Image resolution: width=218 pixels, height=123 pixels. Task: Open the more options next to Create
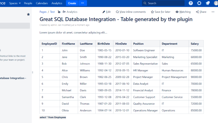coord(83,3)
